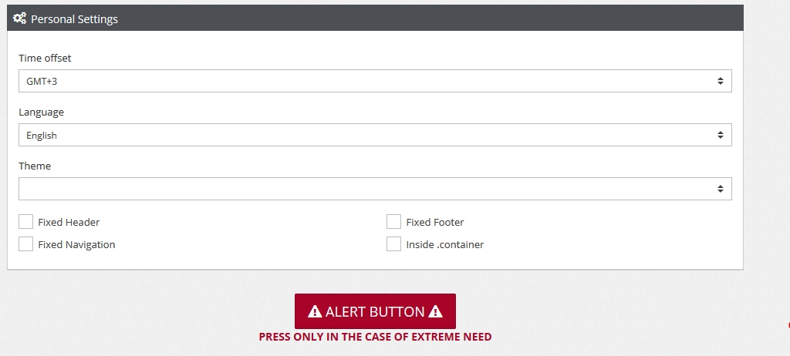The image size is (790, 356).
Task: Click the gears icon beside Personal Settings
Action: click(x=20, y=18)
